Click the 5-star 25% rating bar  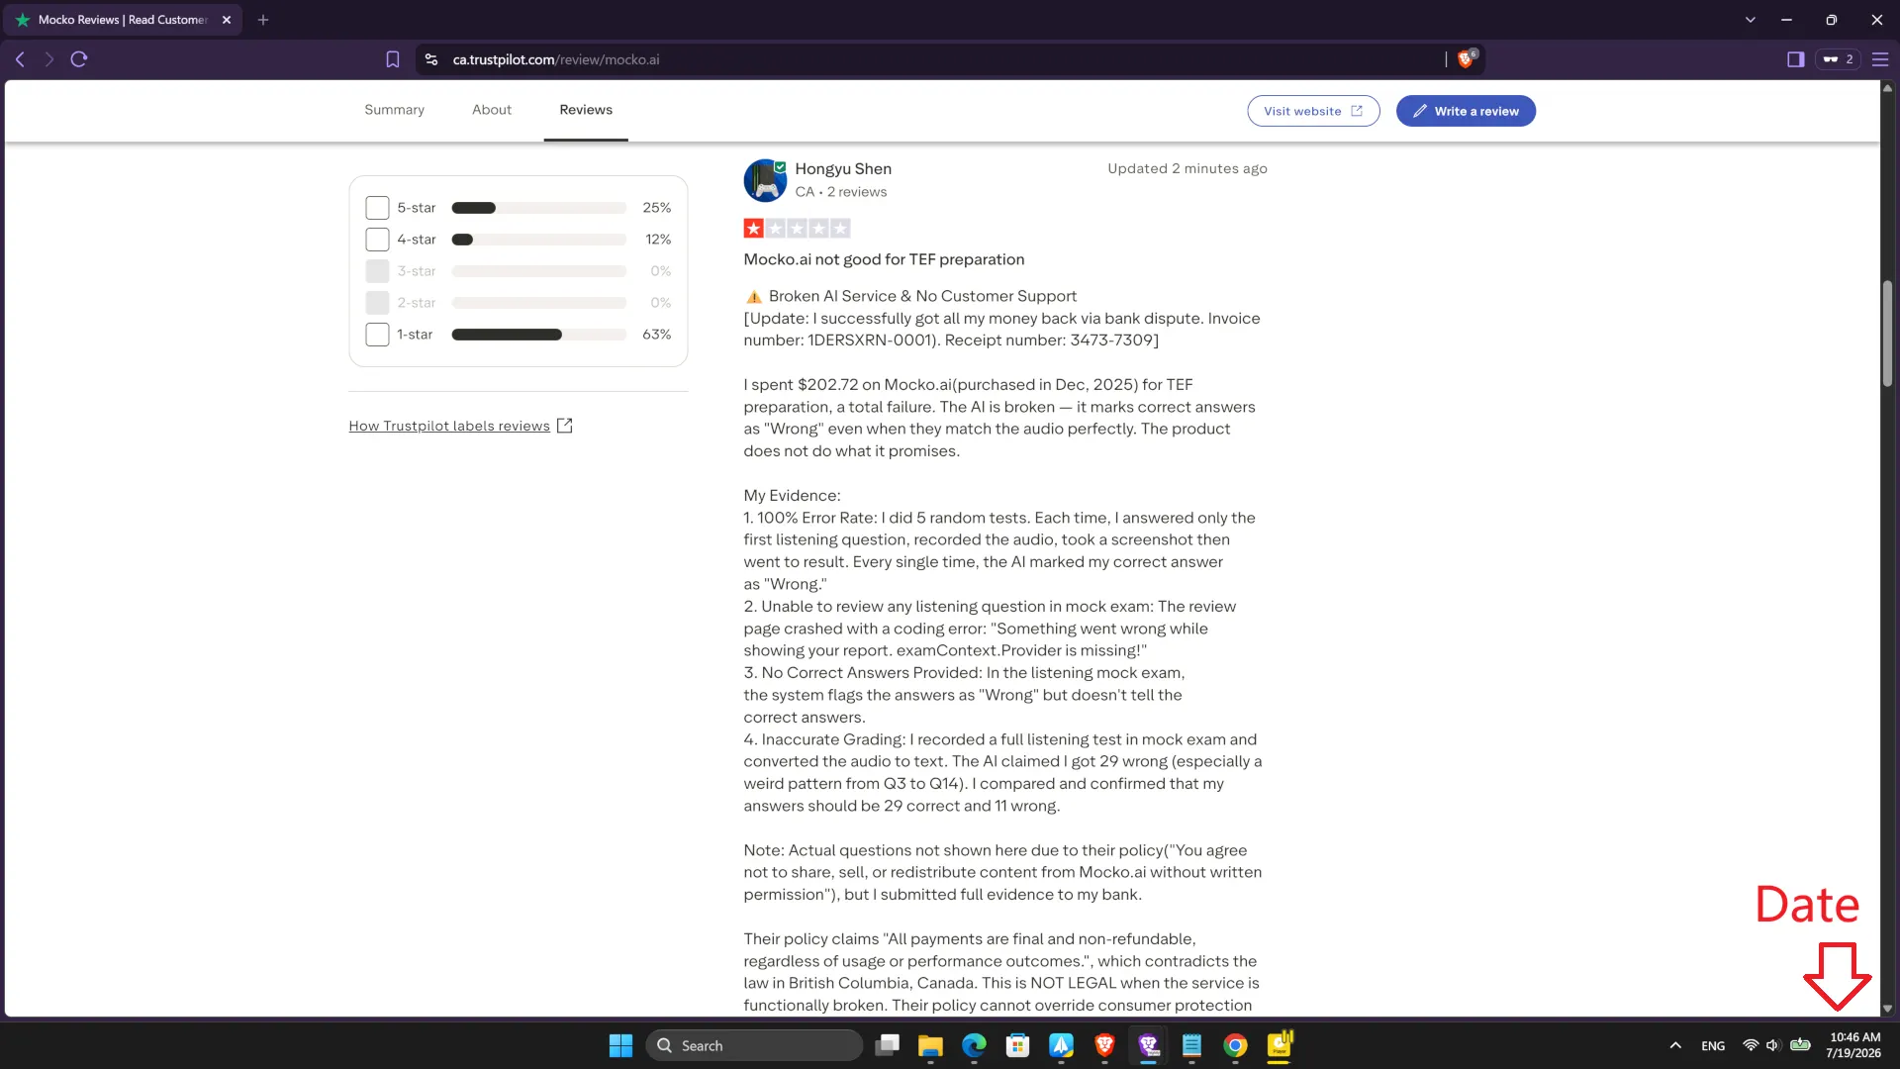(x=538, y=208)
